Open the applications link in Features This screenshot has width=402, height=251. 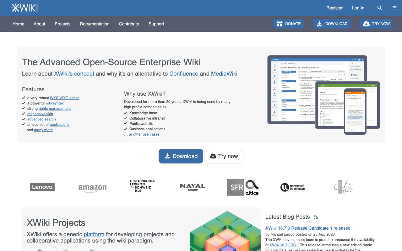pos(60,125)
